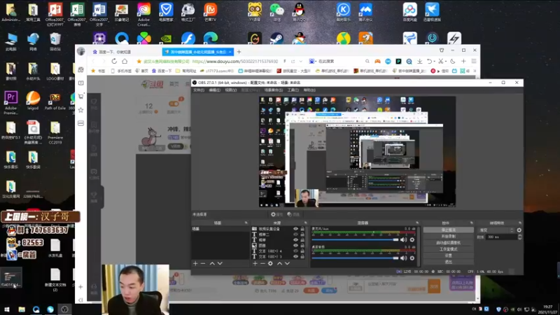560x315 pixels.
Task: Remove selected scene with minus icon
Action: pyautogui.click(x=203, y=263)
